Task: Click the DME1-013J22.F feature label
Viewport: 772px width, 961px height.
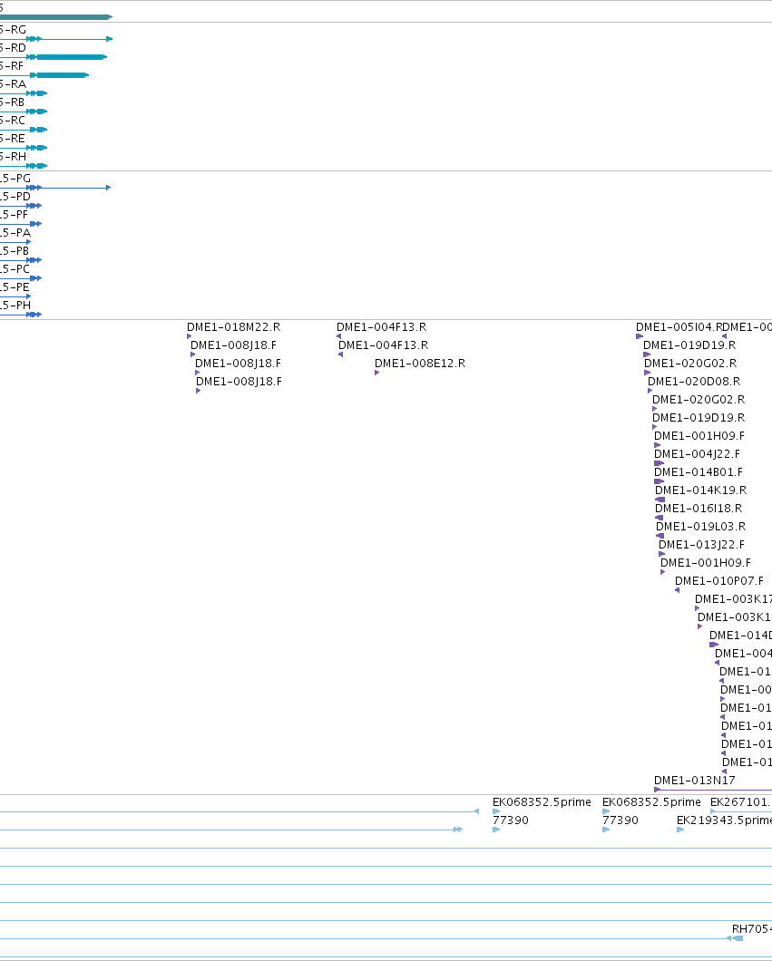Action: click(701, 544)
